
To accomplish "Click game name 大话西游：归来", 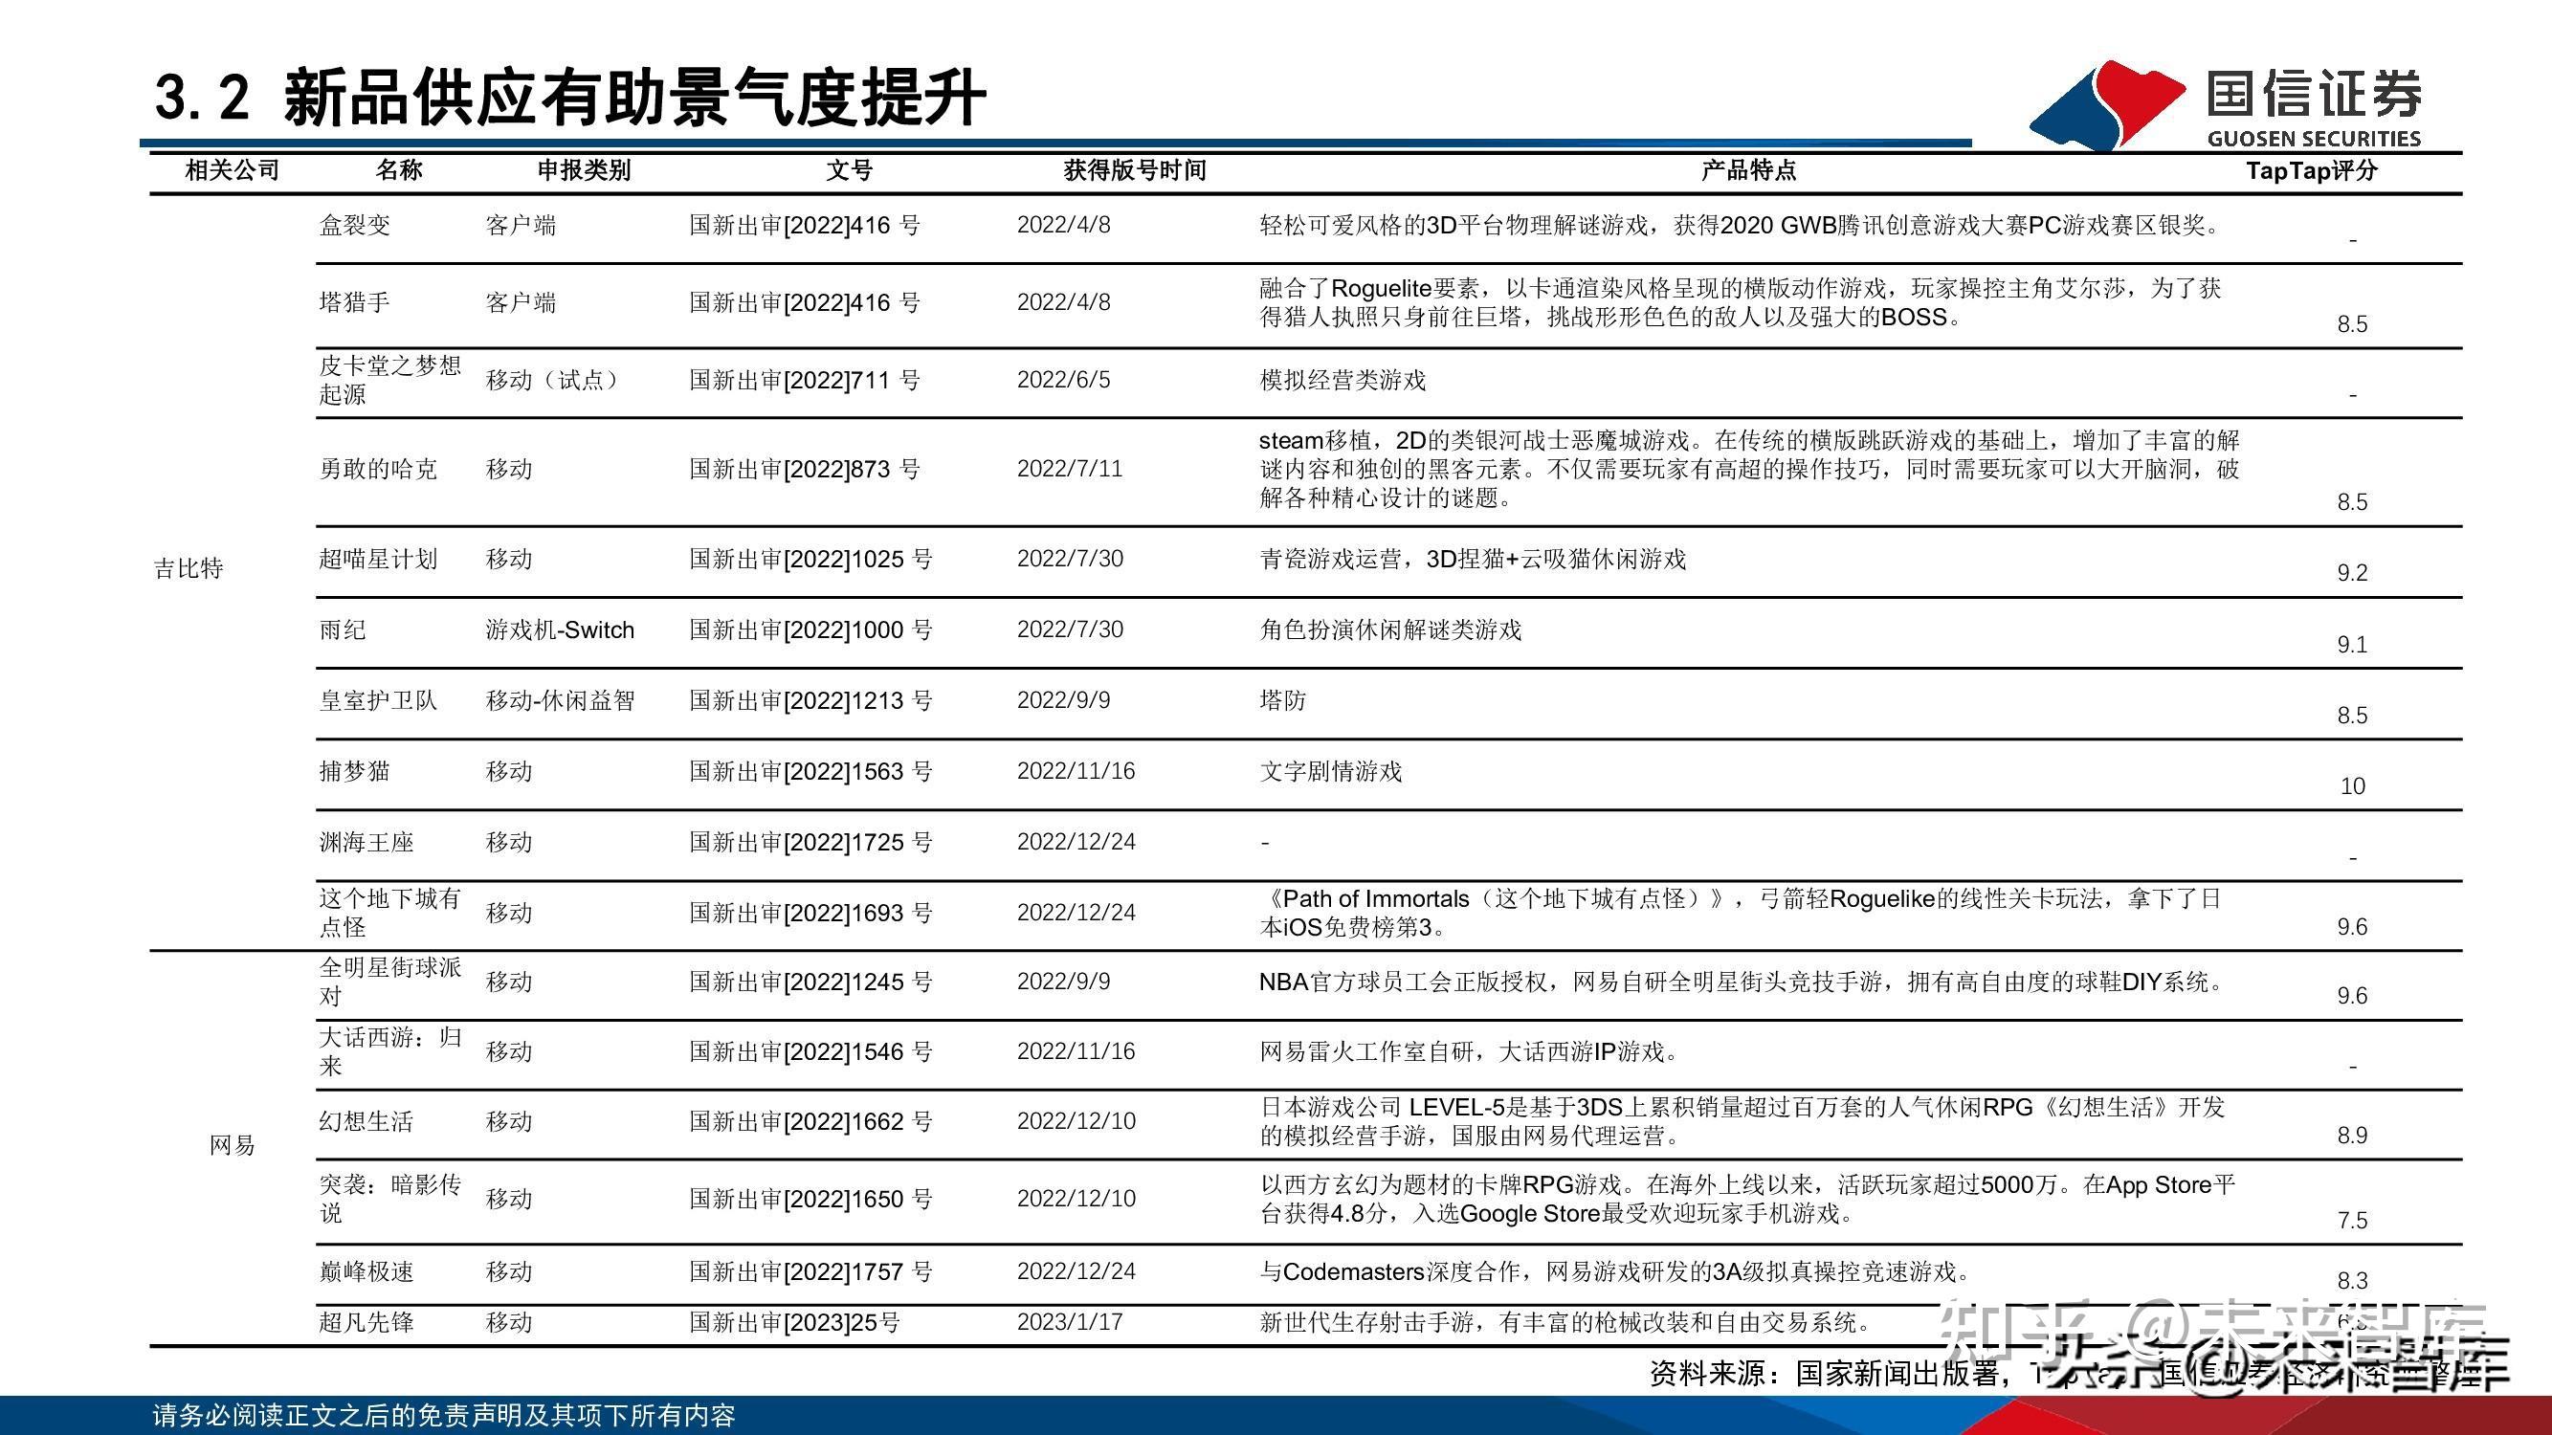I will [x=390, y=1050].
